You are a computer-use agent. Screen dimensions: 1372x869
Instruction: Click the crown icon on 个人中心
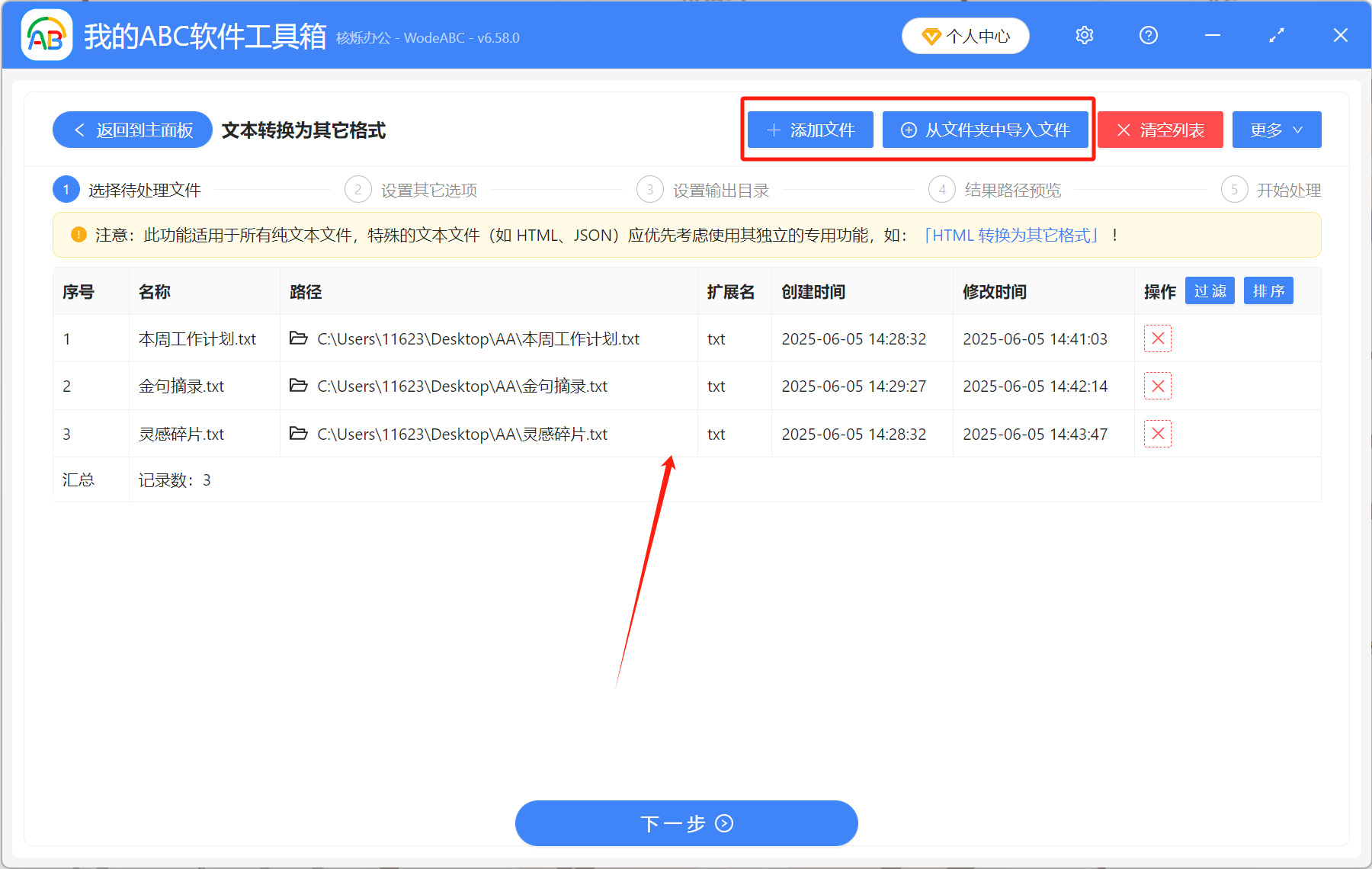point(931,36)
